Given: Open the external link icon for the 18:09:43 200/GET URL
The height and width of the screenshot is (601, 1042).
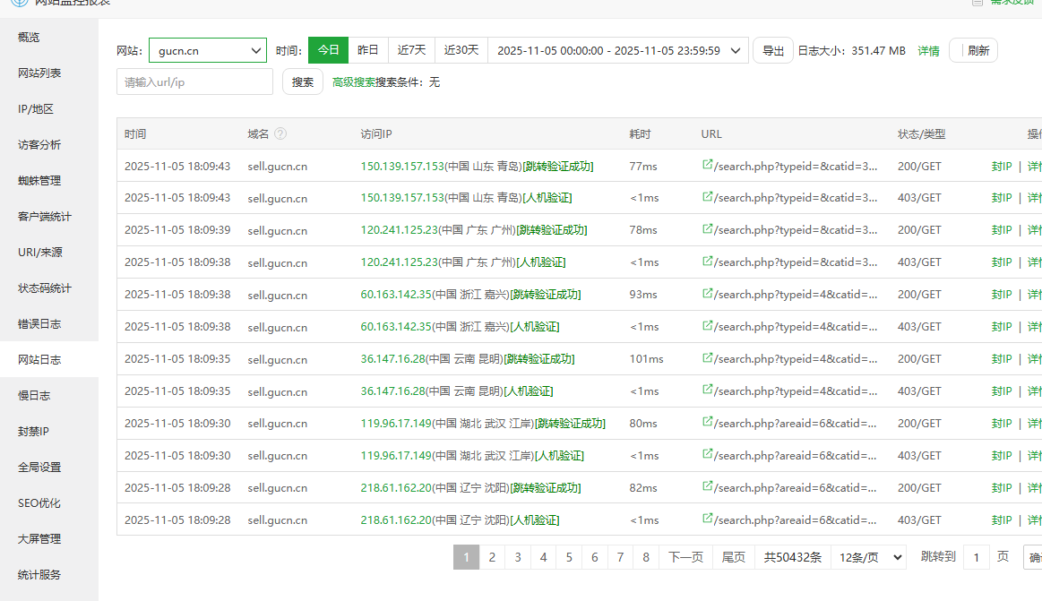Looking at the screenshot, I should 707,166.
